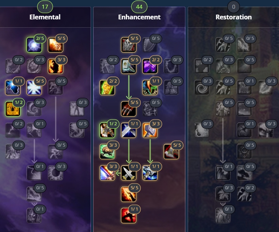Click the purple wolf 2/2 talent icon
The image size is (279, 232).
click(150, 66)
